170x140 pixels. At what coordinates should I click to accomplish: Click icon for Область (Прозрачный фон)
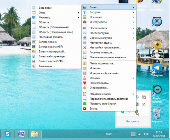click(34, 32)
